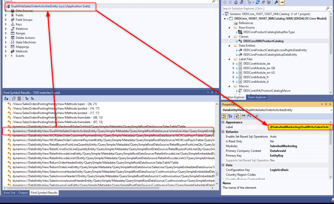The image size is (334, 204).
Task: Click the Label property value field
Action: pyautogui.click(x=298, y=127)
